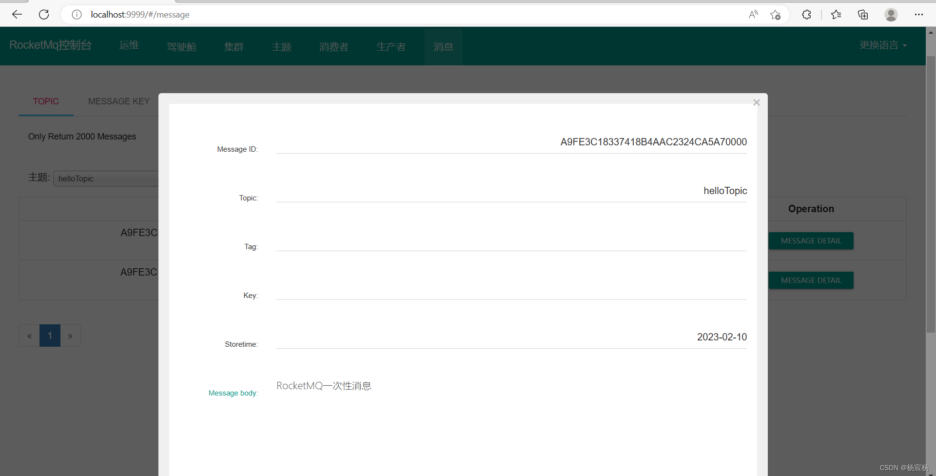View site information icon in address bar
The width and height of the screenshot is (936, 476).
click(x=77, y=15)
